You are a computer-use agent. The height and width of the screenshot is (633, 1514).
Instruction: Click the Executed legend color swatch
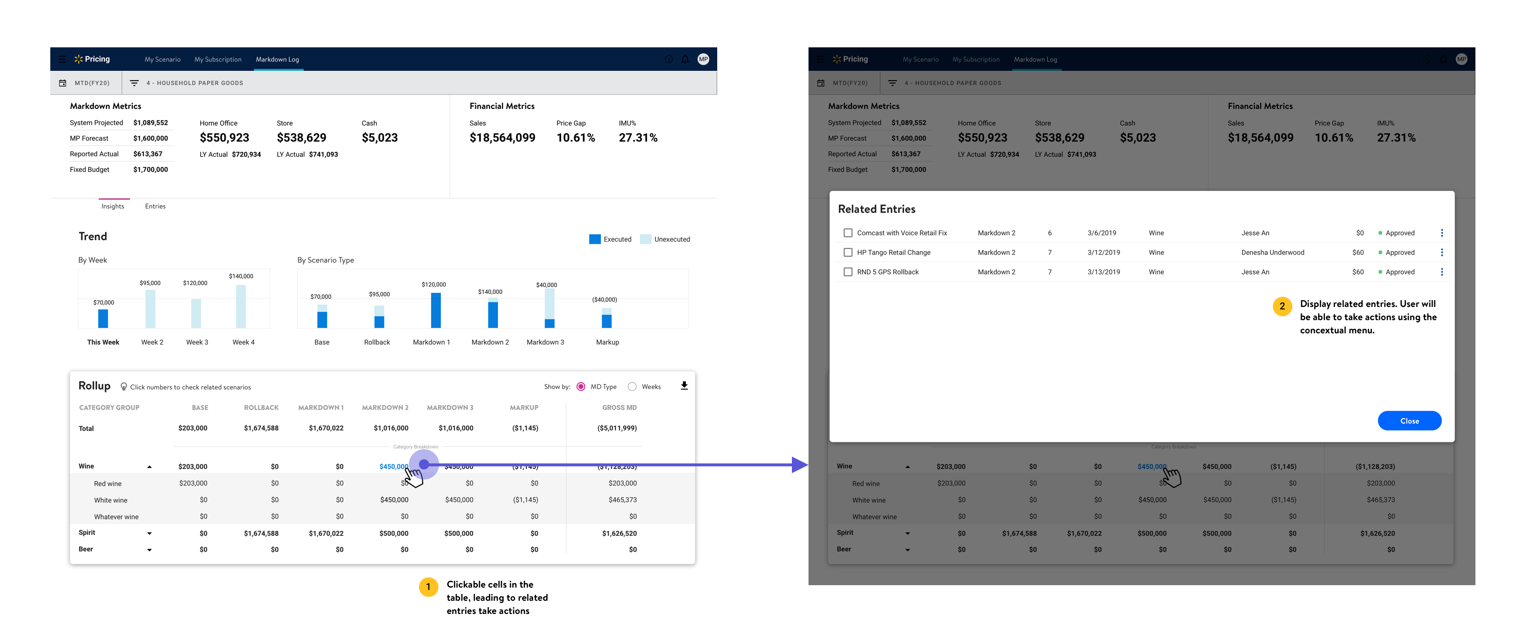click(595, 239)
